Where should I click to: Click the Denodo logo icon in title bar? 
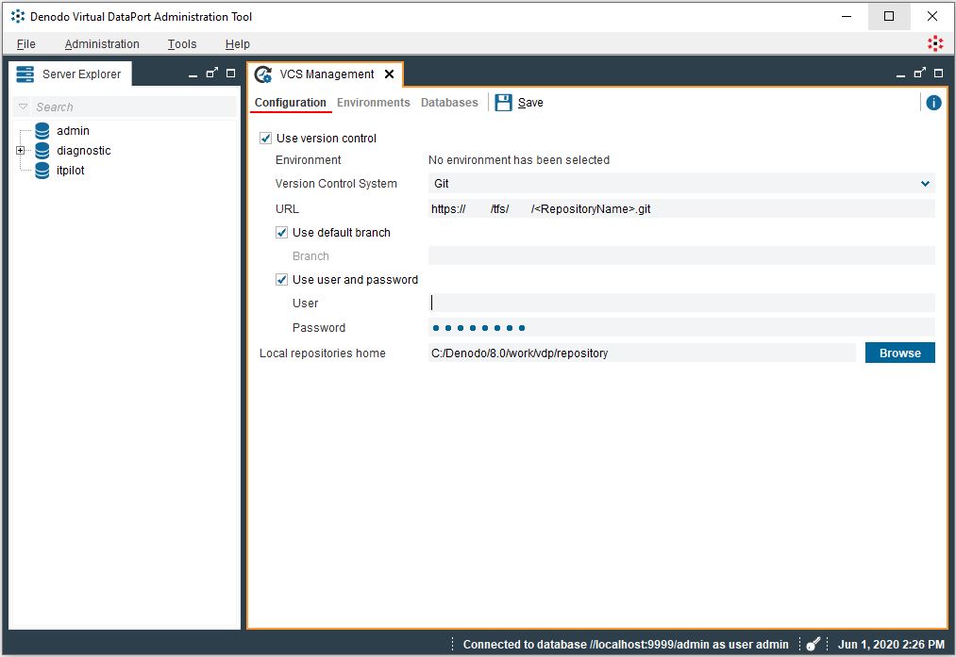[x=18, y=16]
